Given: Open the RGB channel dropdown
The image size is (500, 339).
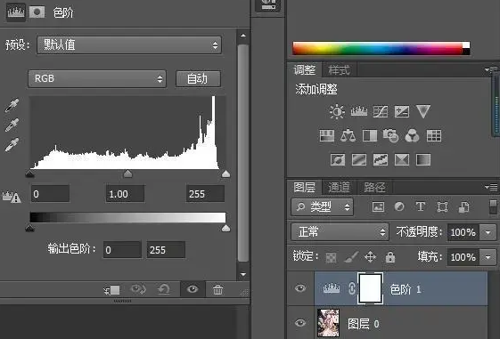Looking at the screenshot, I should click(97, 78).
